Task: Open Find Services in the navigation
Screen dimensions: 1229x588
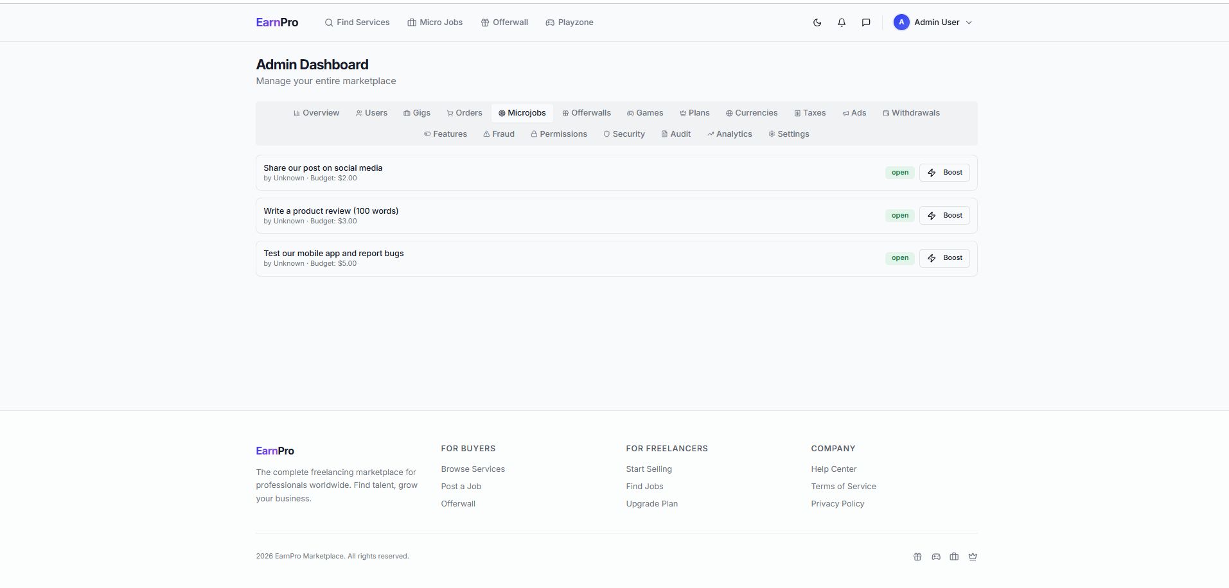Action: tap(357, 22)
